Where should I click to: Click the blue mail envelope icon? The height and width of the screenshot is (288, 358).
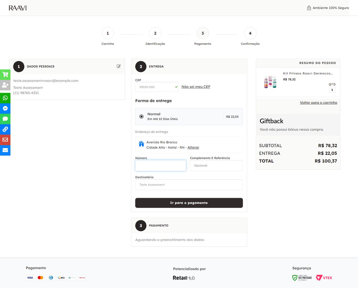pos(5,150)
